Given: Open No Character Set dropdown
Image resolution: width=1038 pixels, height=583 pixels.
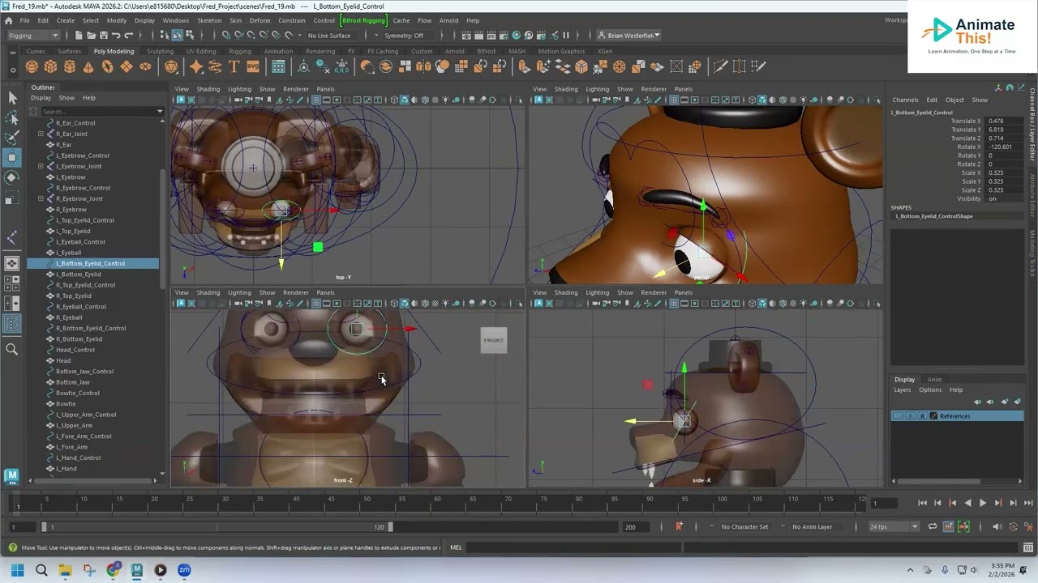Looking at the screenshot, I should (745, 527).
